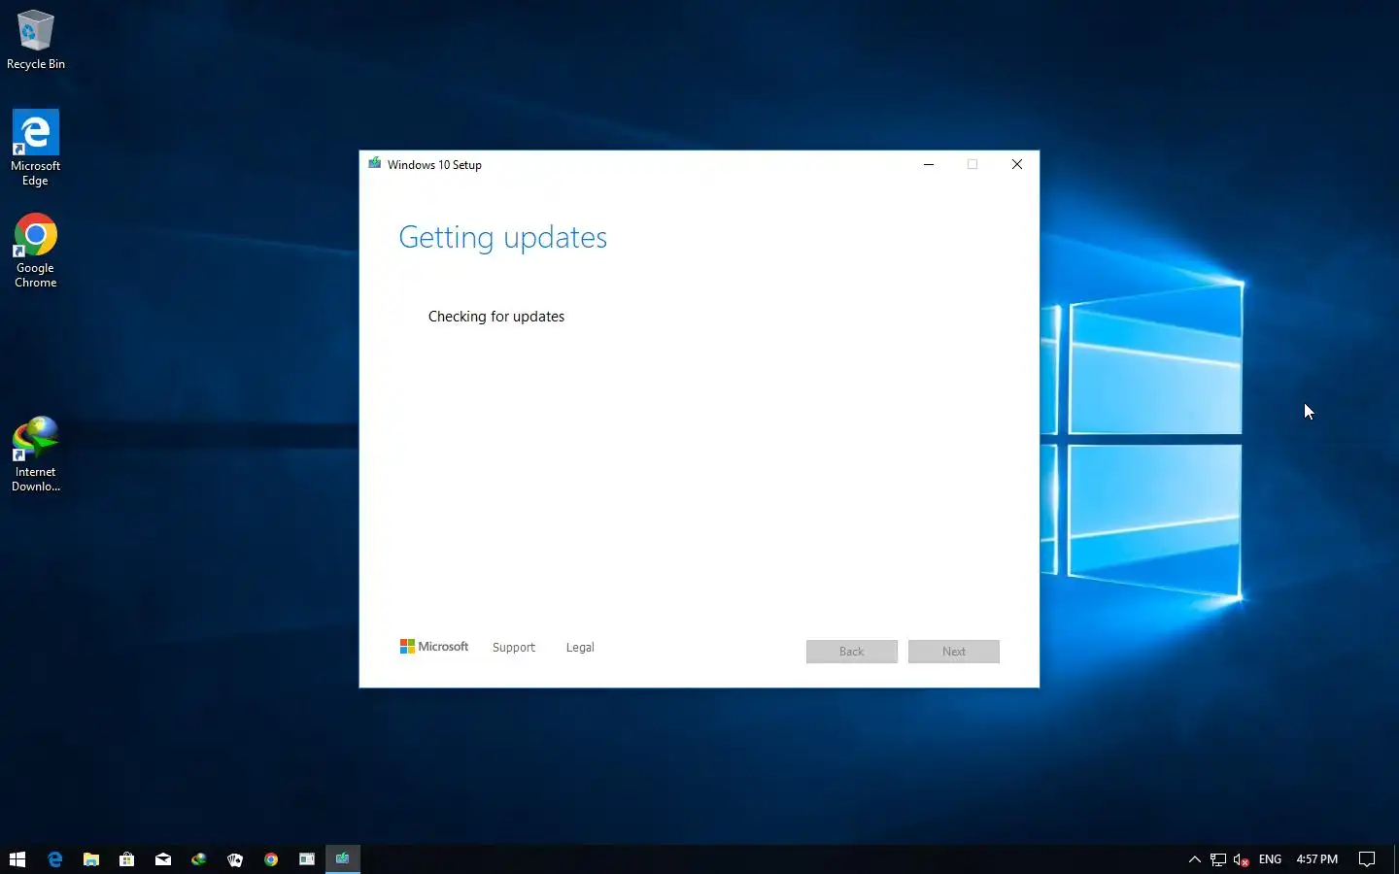Click the Next button in setup

pyautogui.click(x=954, y=652)
